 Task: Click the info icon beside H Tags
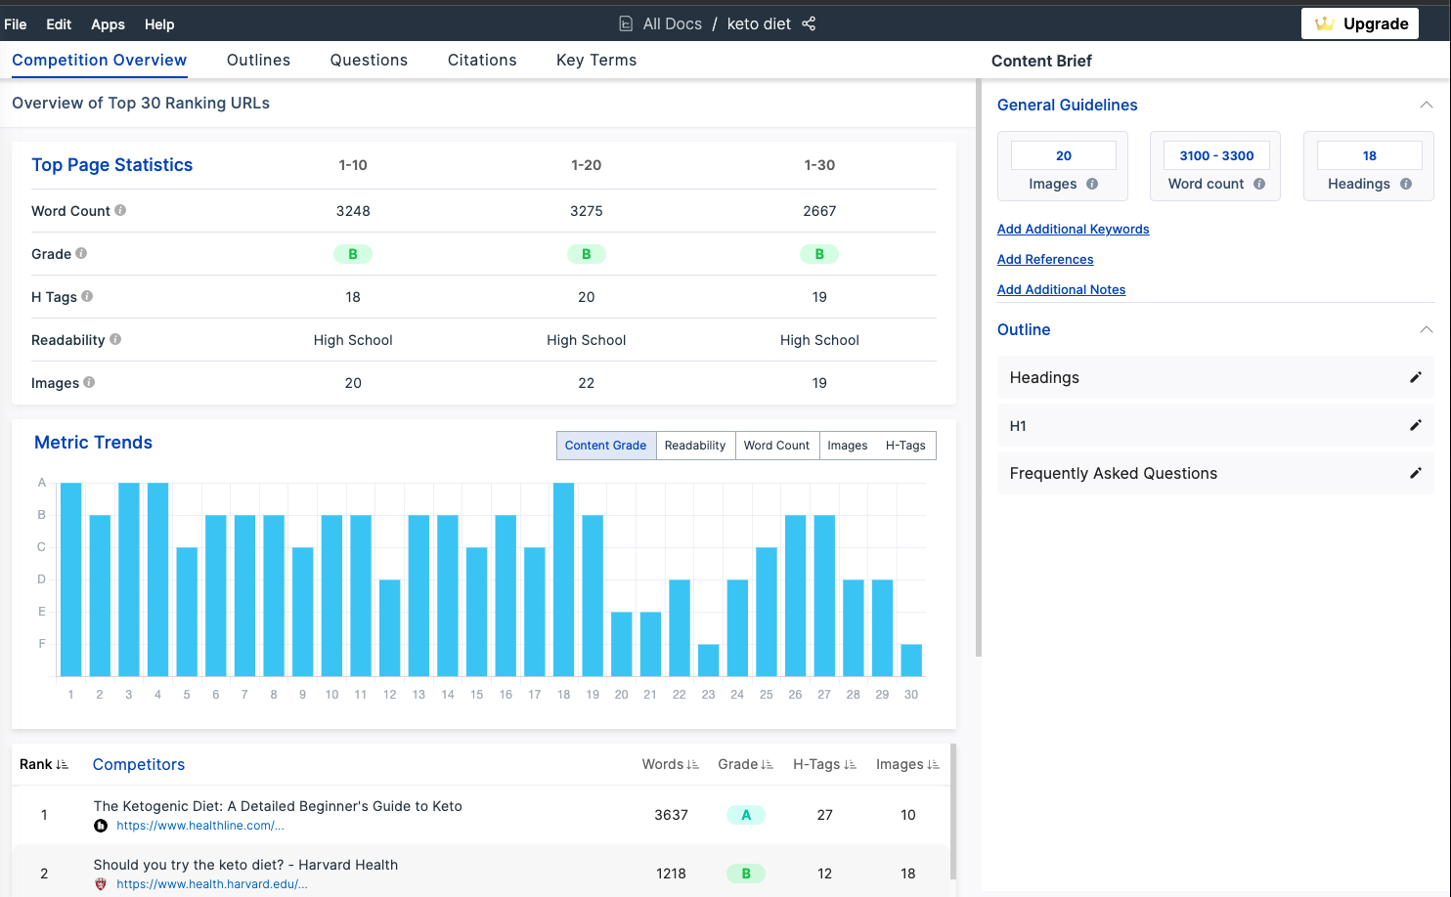click(87, 296)
